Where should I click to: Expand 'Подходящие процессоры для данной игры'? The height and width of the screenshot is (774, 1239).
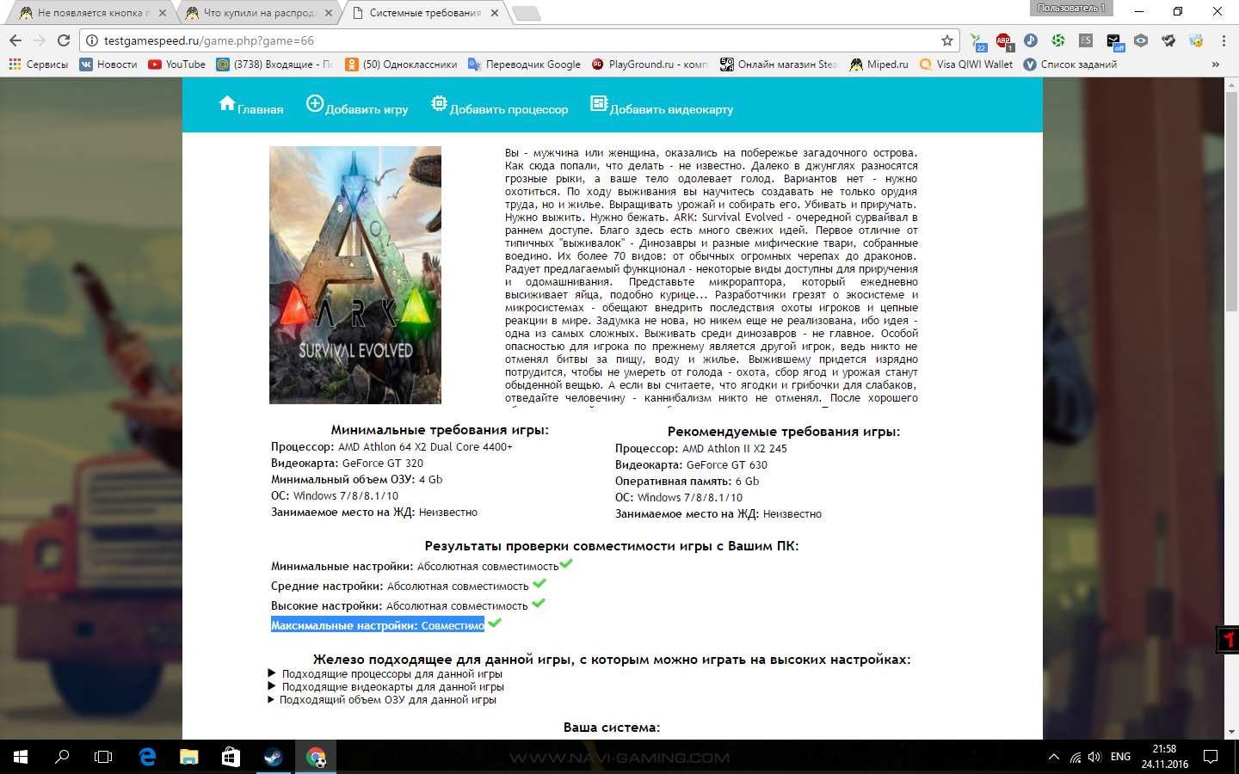click(x=385, y=674)
